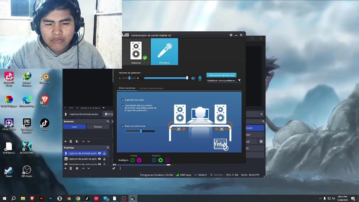Screen dimensions: 359x202
Task: Move scene down arrow in Escenas
Action: (x=89, y=141)
